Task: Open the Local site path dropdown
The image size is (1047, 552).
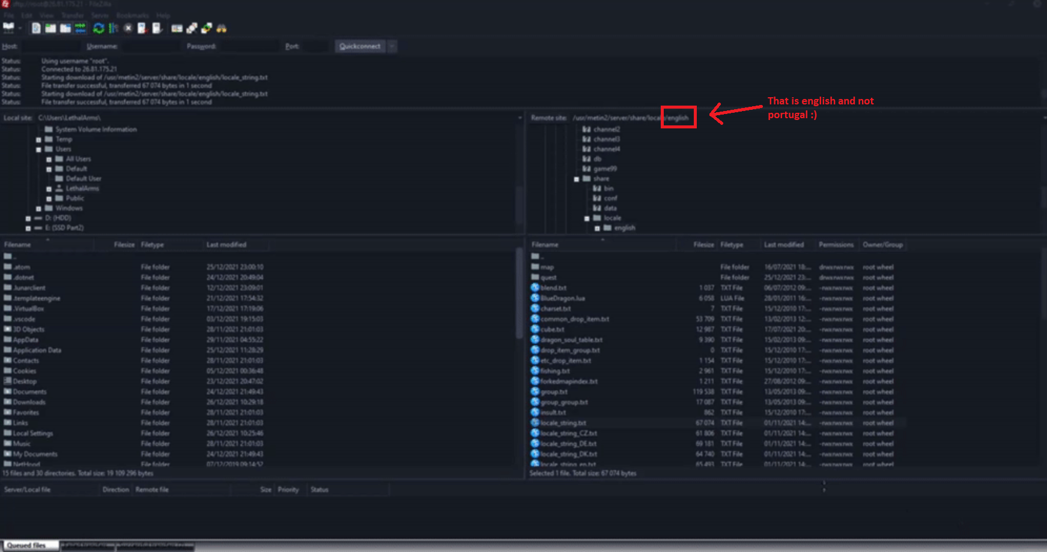Action: [520, 118]
